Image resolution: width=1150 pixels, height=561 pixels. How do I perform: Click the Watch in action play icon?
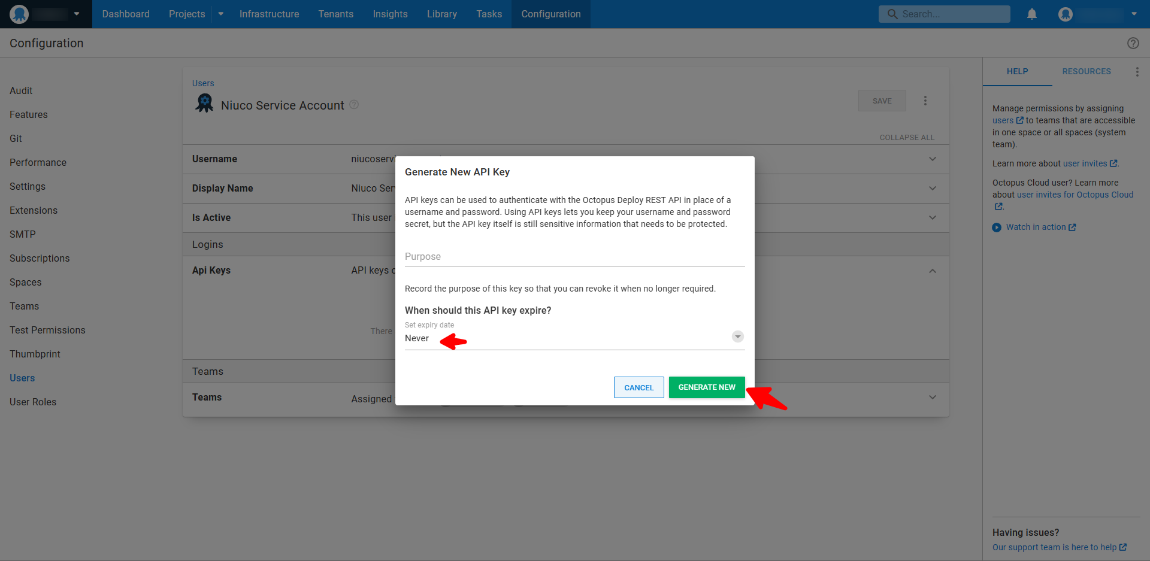point(997,228)
